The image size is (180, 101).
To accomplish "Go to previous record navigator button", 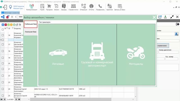I will tap(4, 99).
